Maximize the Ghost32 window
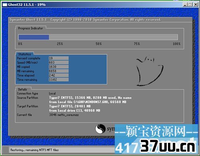 pyautogui.click(x=190, y=5)
